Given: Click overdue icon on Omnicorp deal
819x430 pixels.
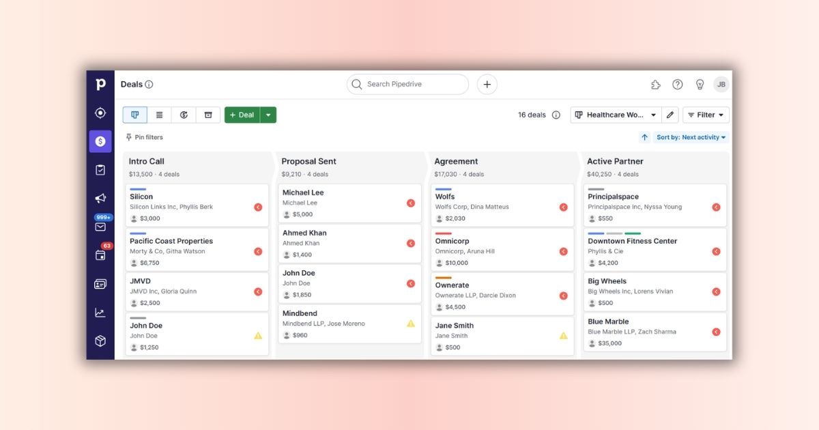Looking at the screenshot, I should coord(564,252).
